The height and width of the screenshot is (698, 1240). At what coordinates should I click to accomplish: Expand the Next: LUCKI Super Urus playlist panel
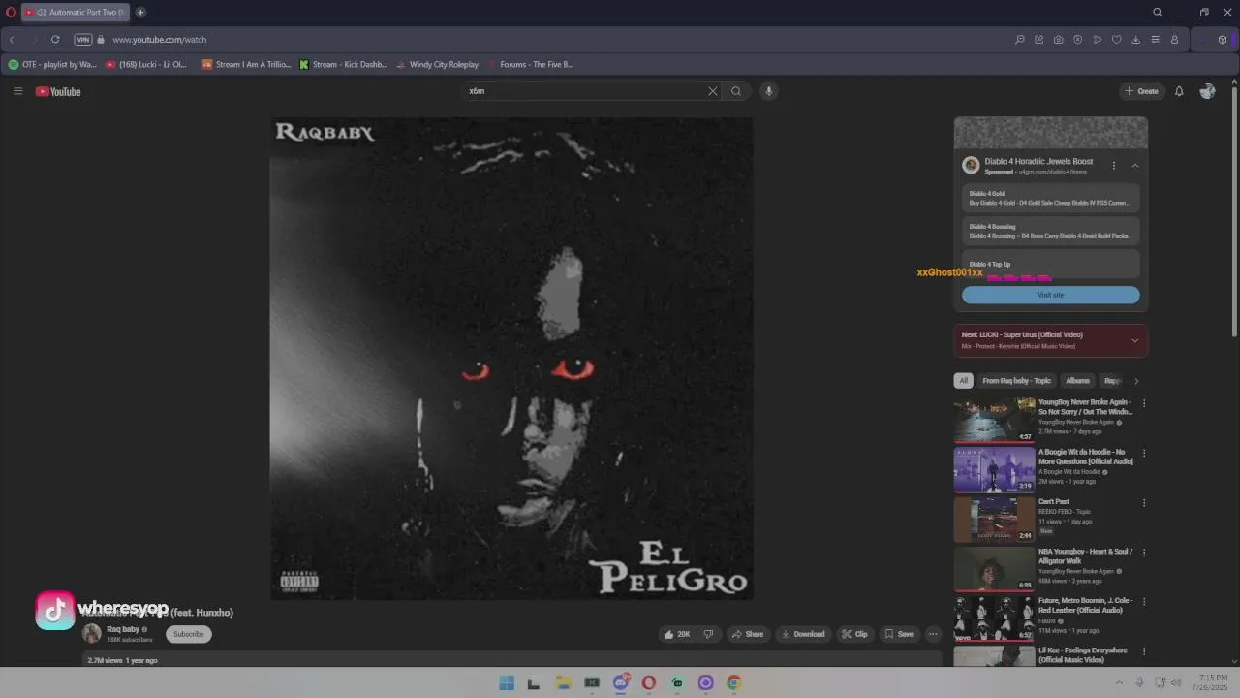click(x=1134, y=340)
